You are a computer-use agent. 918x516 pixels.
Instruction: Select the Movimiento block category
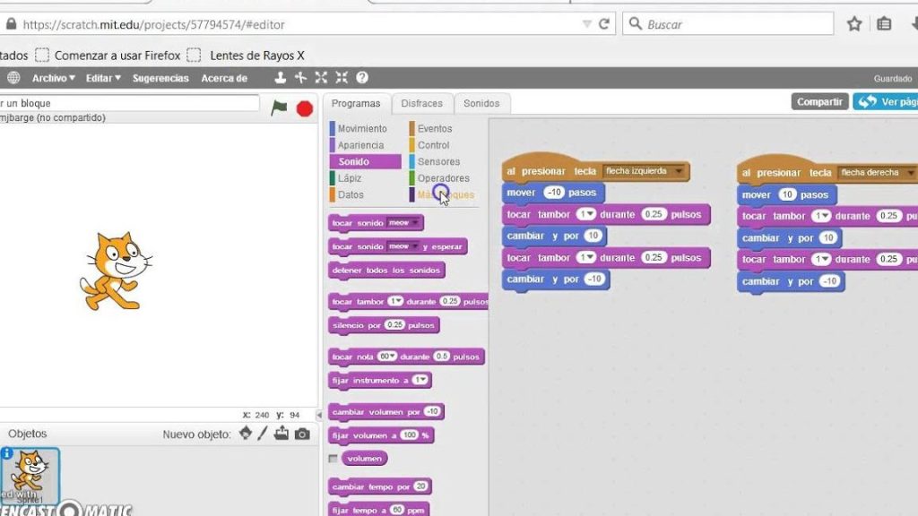pyautogui.click(x=362, y=129)
